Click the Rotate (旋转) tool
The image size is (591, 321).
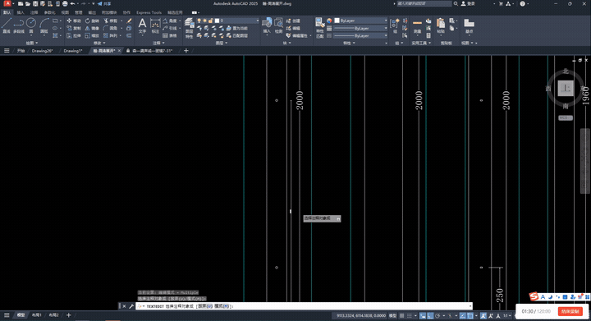click(x=92, y=21)
